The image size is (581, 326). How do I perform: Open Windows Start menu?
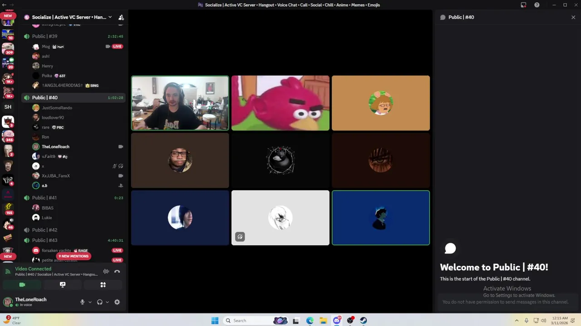[x=215, y=321]
